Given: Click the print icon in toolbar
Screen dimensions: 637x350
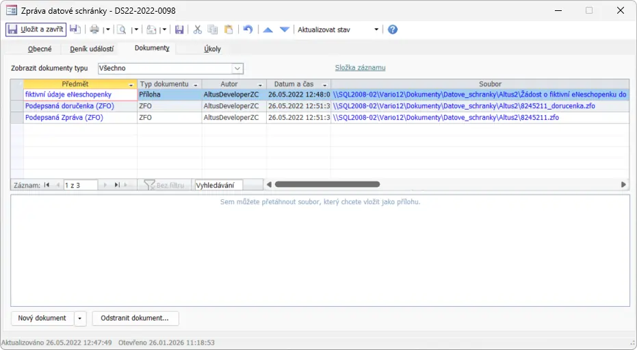Looking at the screenshot, I should pyautogui.click(x=94, y=29).
